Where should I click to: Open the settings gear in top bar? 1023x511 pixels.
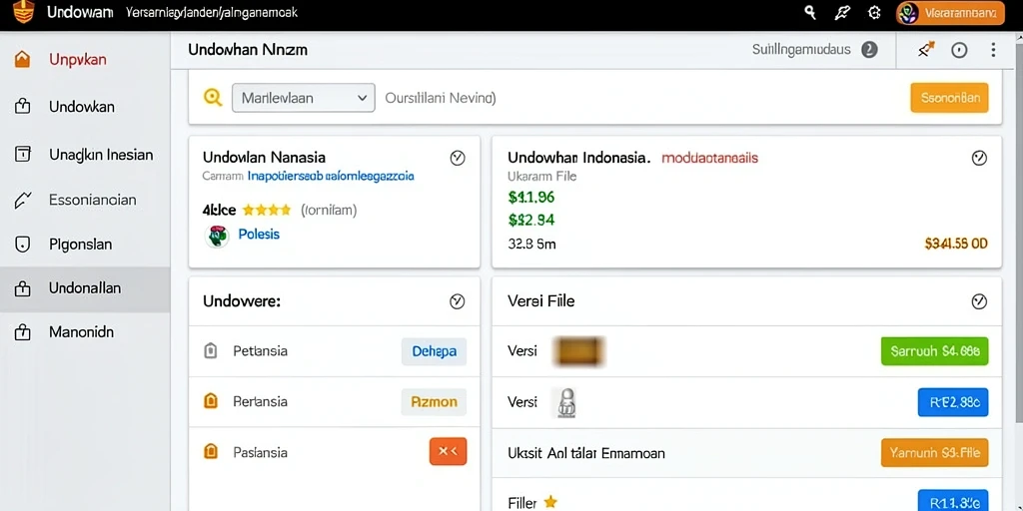873,12
